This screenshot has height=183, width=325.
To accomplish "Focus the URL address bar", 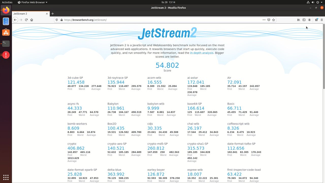I will click(x=162, y=20).
